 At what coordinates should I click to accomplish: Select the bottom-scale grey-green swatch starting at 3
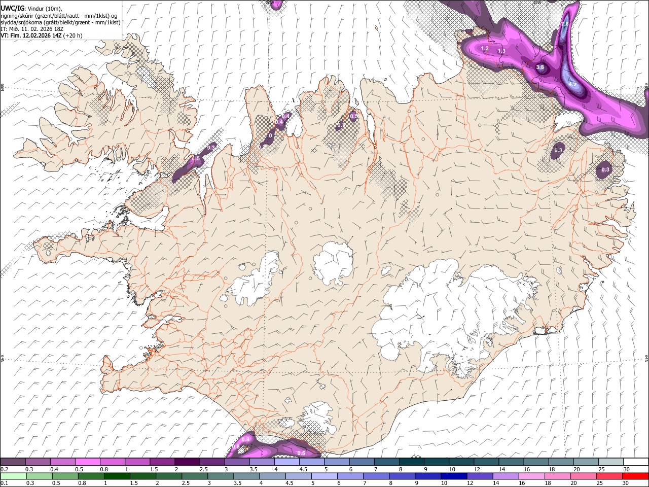221,476
